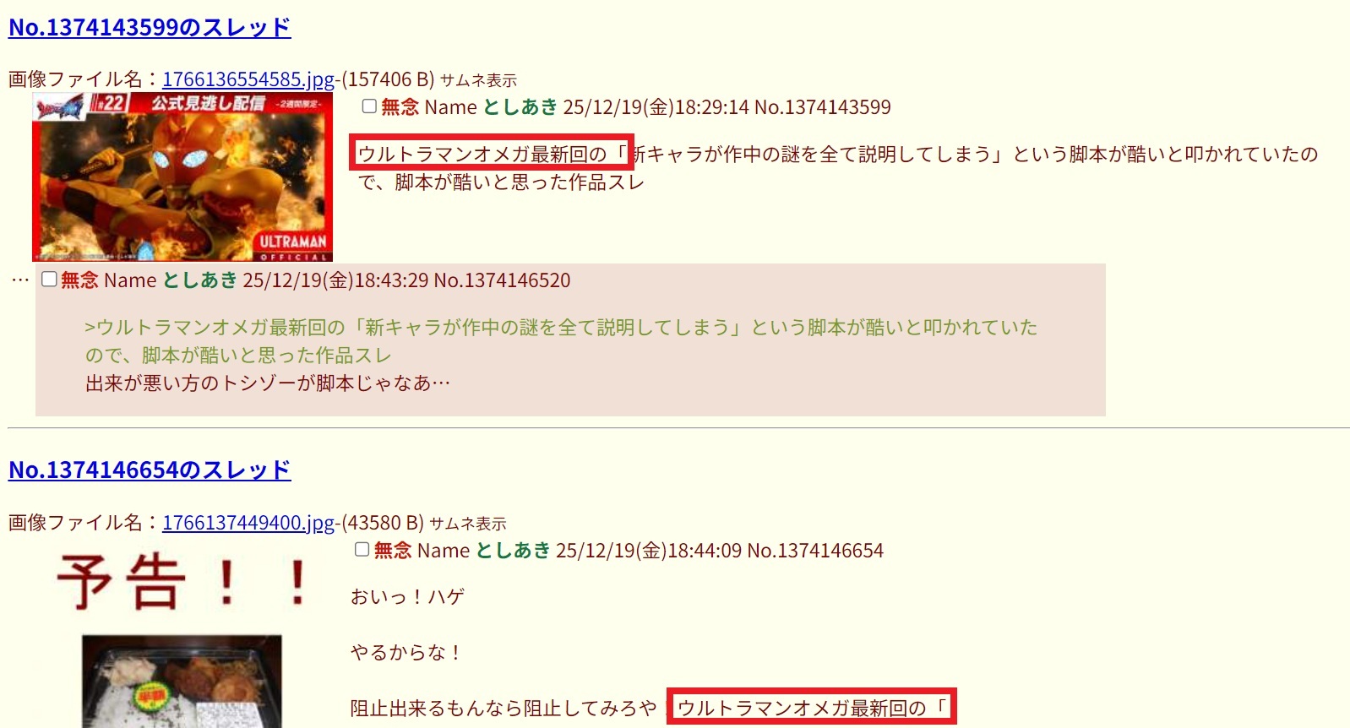The height and width of the screenshot is (728, 1350).
Task: View the 予告 bento thumbnail image
Action: [x=182, y=636]
